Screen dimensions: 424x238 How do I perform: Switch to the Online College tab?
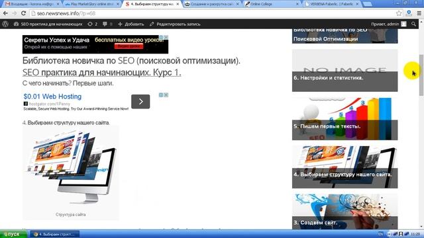271,4
